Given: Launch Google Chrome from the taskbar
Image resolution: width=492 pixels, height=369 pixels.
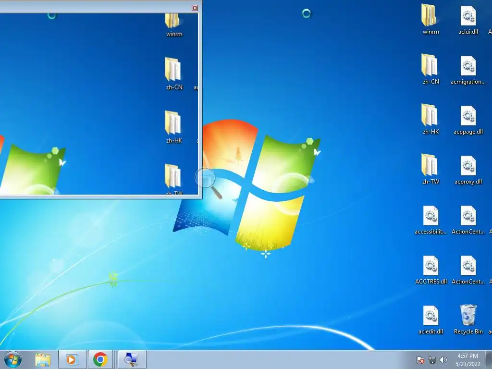Looking at the screenshot, I should coord(100,359).
